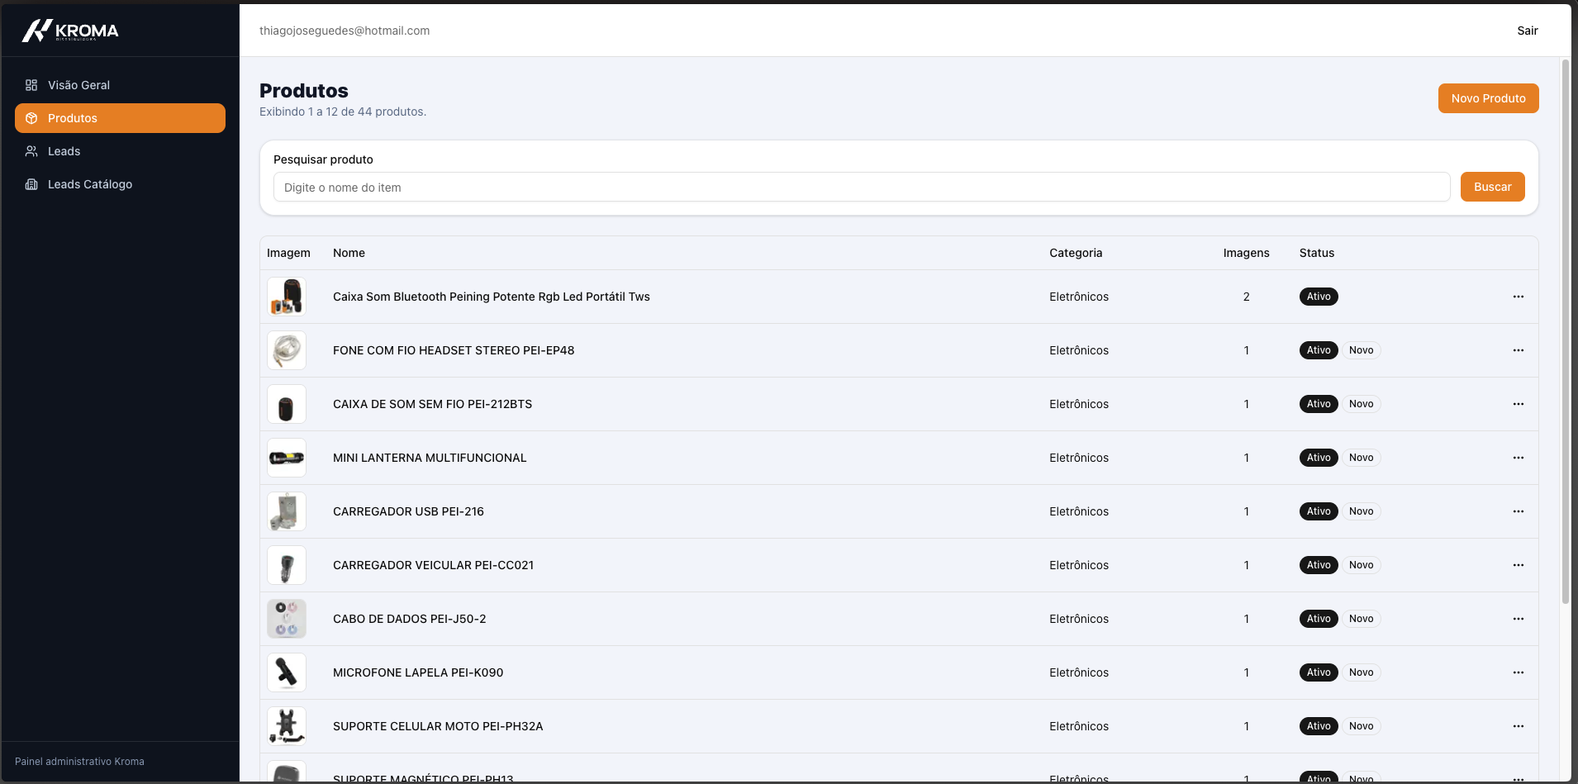Click product name CABO DE DADOS PEI-J50-2

[409, 619]
